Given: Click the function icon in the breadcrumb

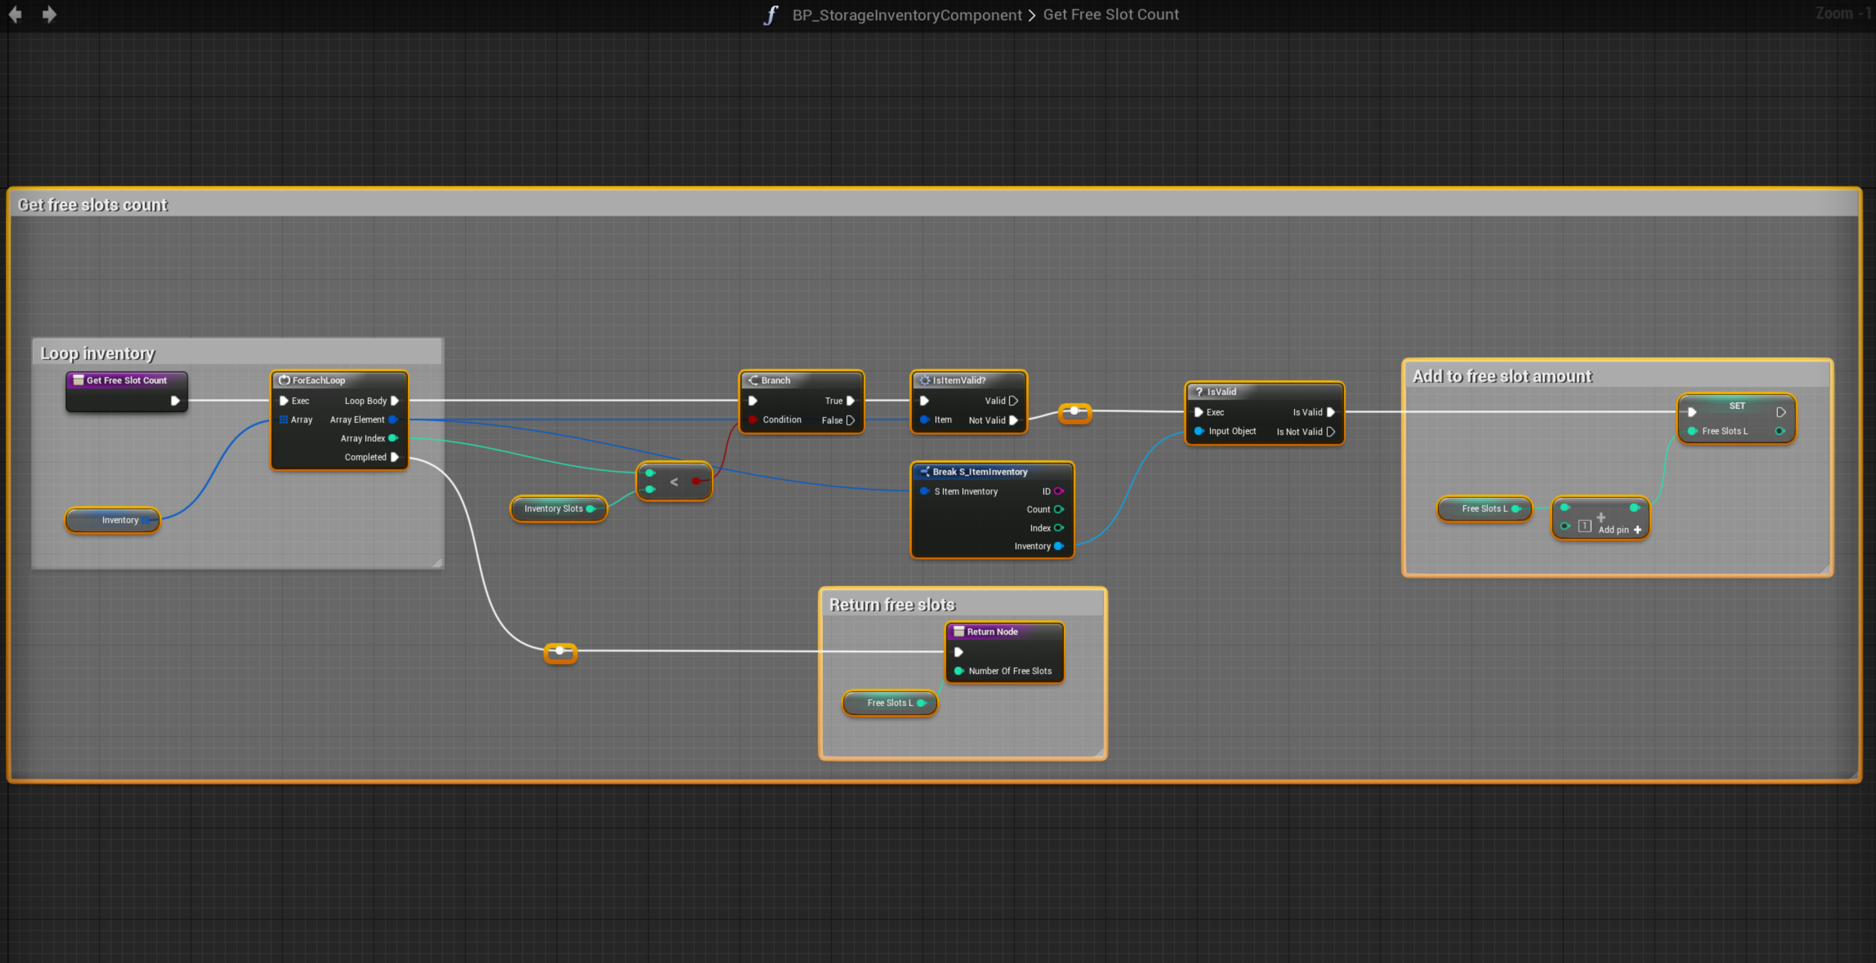Looking at the screenshot, I should [x=771, y=15].
